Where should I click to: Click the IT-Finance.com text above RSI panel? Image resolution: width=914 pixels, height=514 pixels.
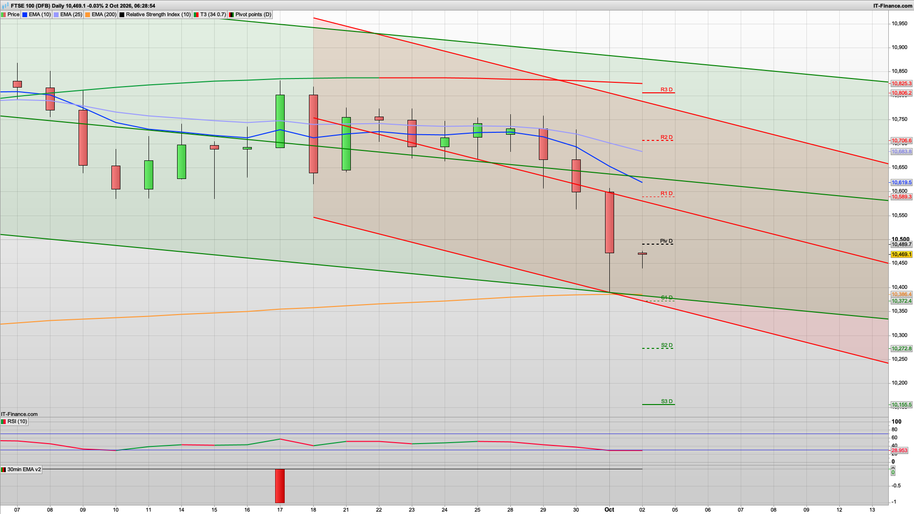tap(19, 414)
